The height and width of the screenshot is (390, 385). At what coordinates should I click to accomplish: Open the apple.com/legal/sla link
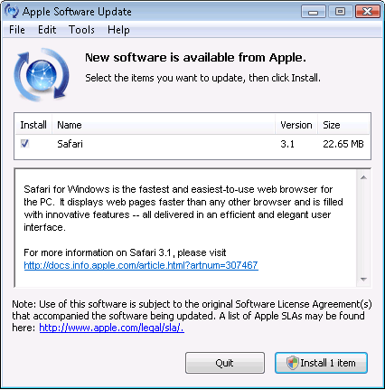[111, 328]
